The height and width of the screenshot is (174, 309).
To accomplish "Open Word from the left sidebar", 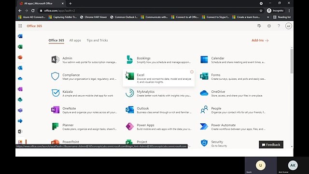I will coord(20,36).
